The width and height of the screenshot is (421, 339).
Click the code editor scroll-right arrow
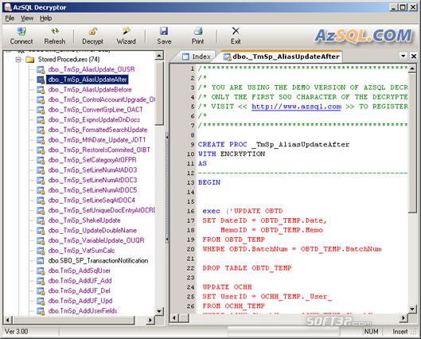(x=403, y=318)
